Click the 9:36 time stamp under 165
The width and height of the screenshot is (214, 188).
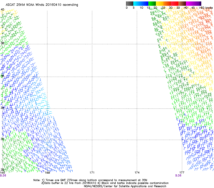pyautogui.click(x=3, y=176)
